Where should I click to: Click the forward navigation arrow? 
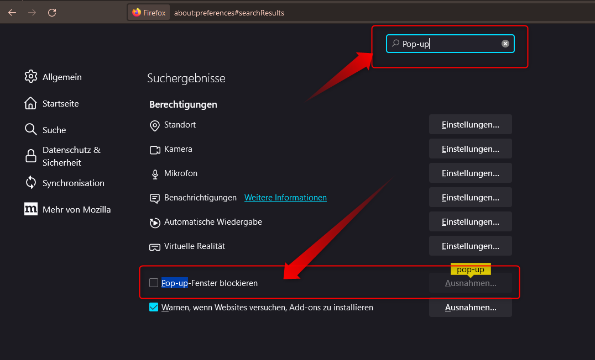32,13
